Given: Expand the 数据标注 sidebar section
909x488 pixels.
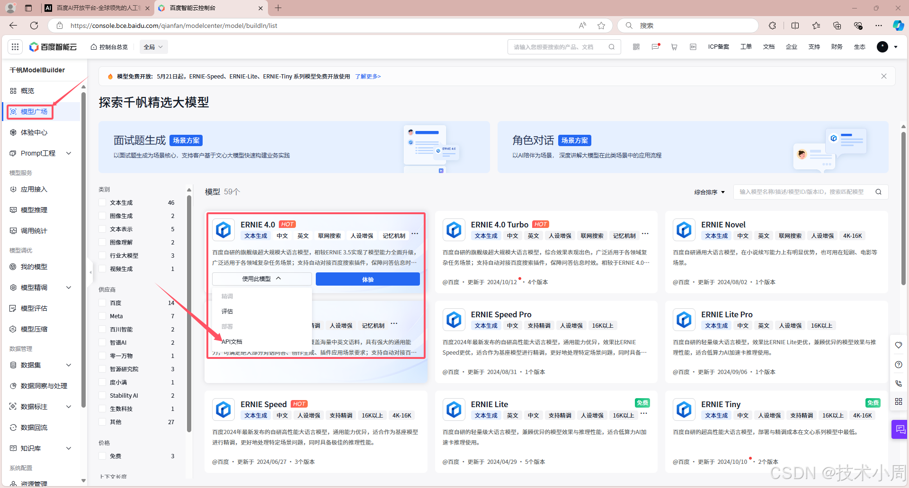Looking at the screenshot, I should (69, 407).
